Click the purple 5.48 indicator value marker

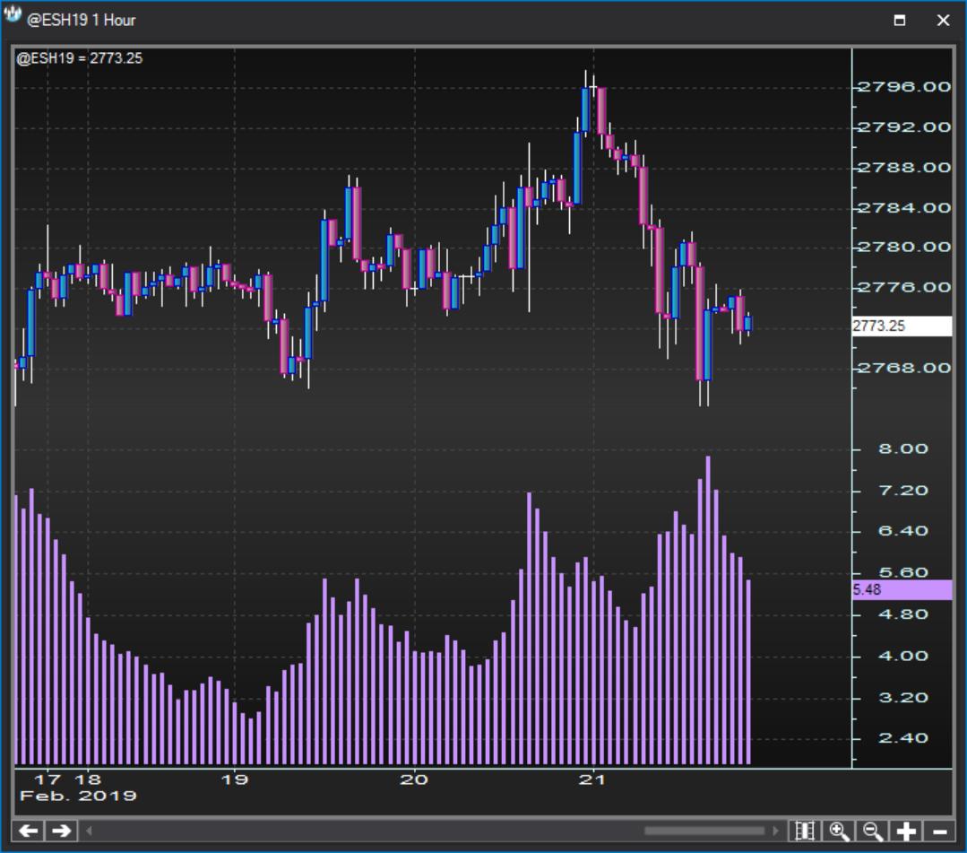[902, 590]
